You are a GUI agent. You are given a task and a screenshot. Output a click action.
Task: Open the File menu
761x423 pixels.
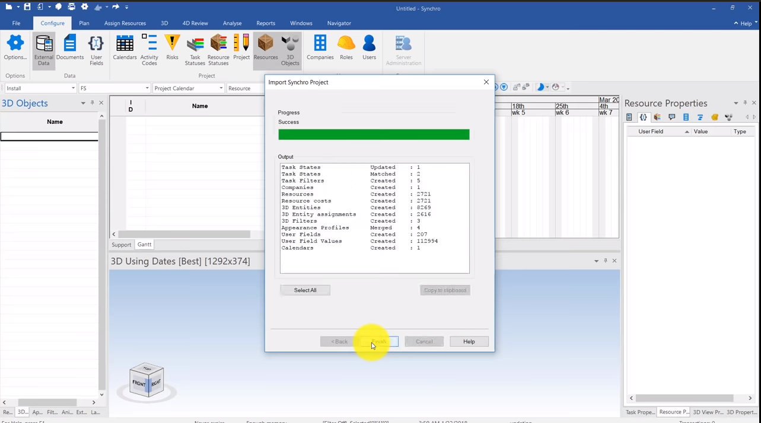[16, 23]
